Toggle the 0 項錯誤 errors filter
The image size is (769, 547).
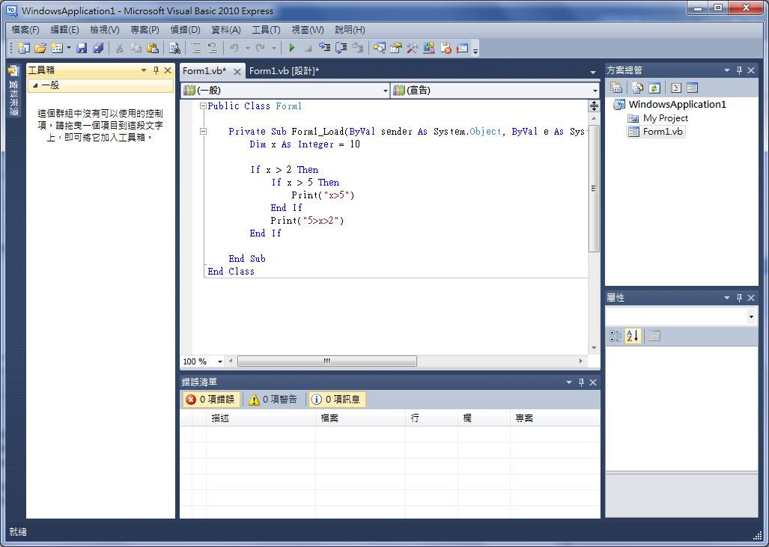[x=211, y=400]
